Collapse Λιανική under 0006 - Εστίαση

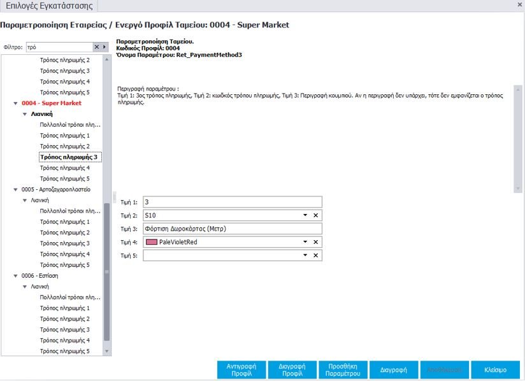(24, 287)
